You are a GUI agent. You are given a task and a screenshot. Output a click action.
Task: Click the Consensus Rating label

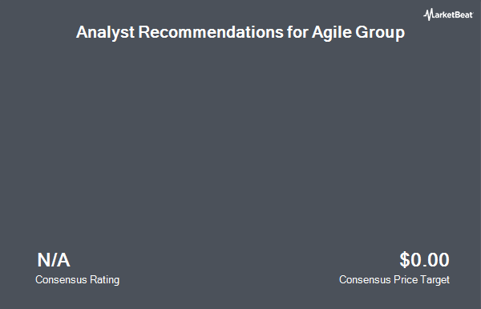point(77,280)
